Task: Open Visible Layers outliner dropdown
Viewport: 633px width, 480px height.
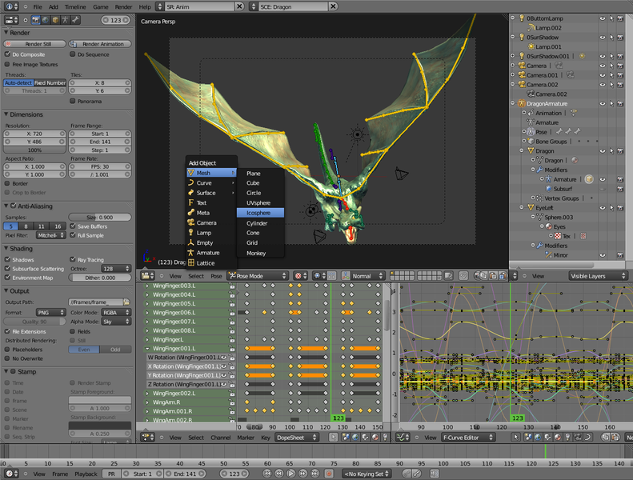Action: [599, 276]
